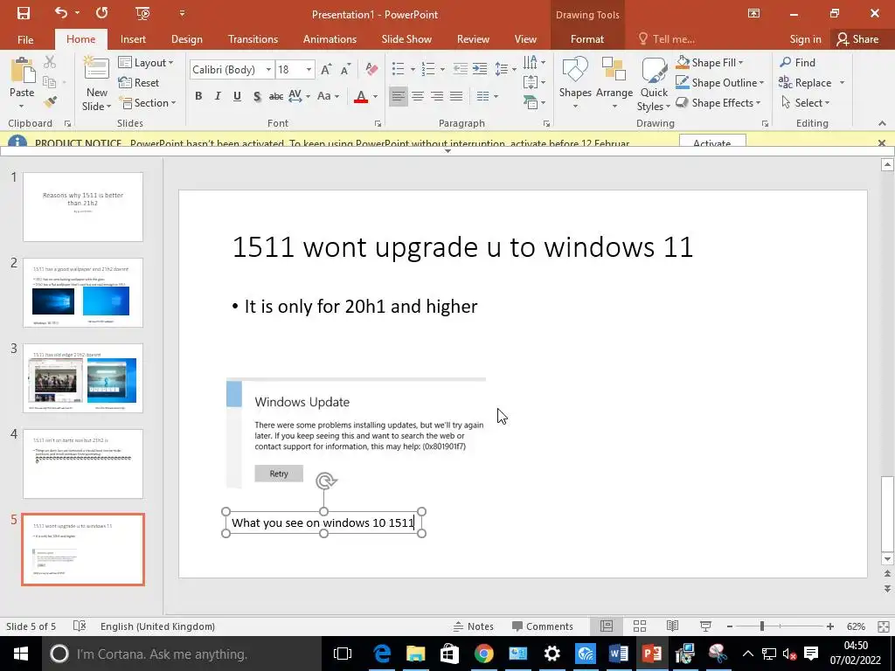Image resolution: width=895 pixels, height=671 pixels.
Task: Click the Format Painter brush icon
Action: coord(50,102)
